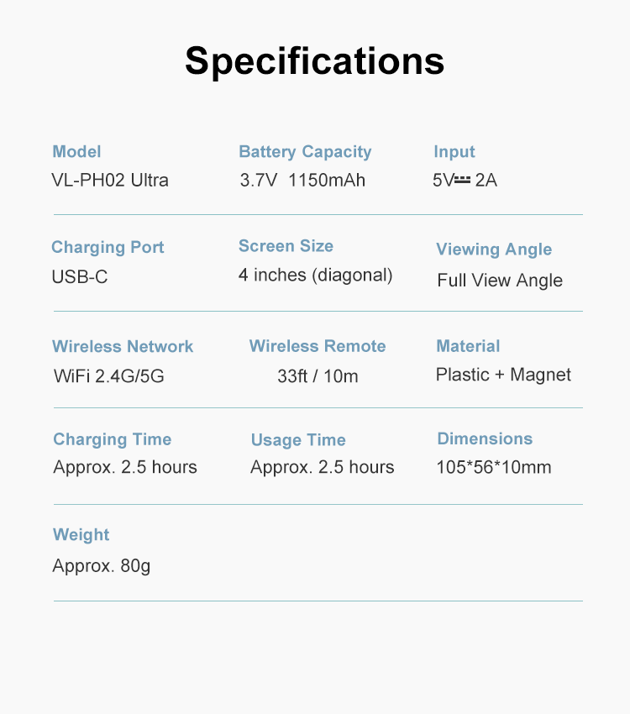The image size is (630, 714).
Task: Click the Usage Time label
Action: pyautogui.click(x=298, y=440)
